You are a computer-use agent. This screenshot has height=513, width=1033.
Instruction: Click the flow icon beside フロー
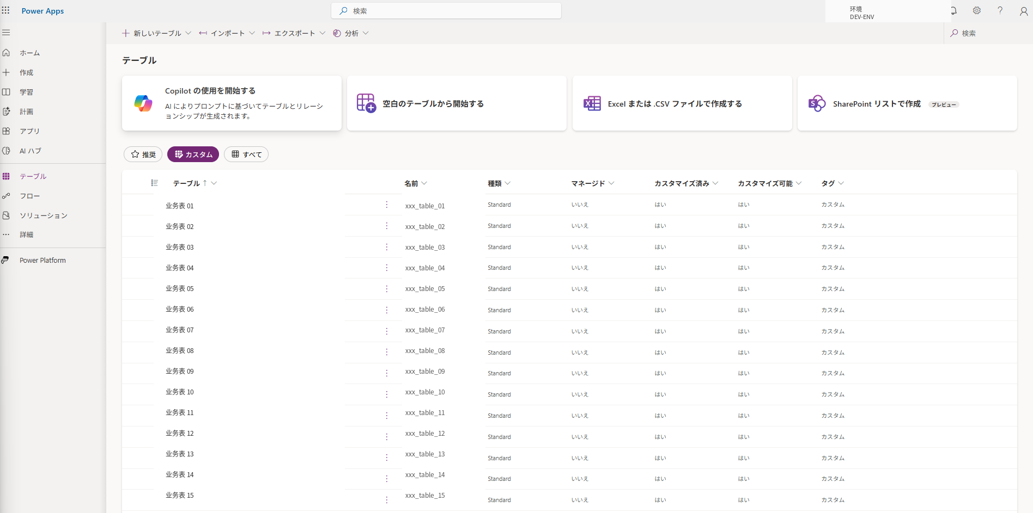[7, 196]
